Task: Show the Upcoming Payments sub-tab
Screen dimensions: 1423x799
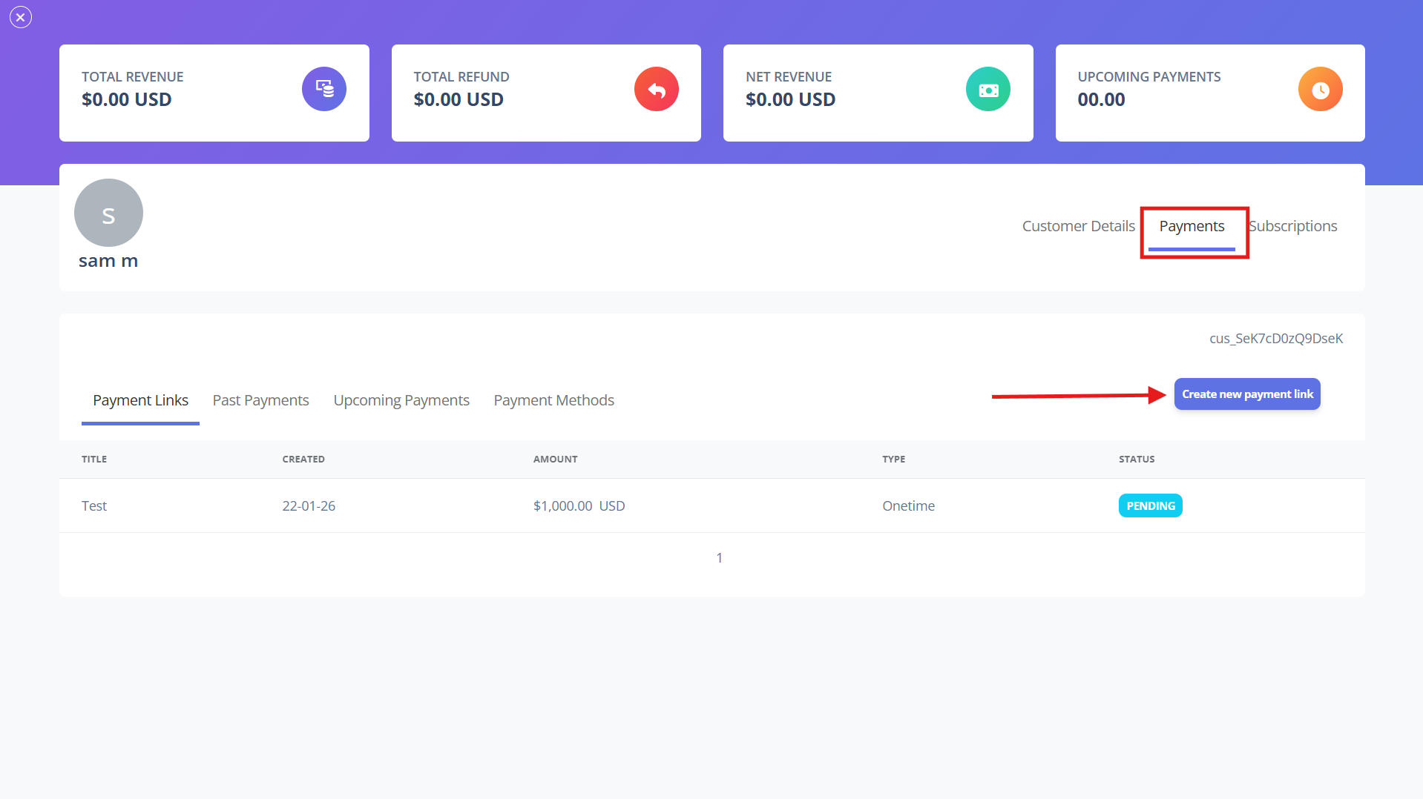Action: 401,400
